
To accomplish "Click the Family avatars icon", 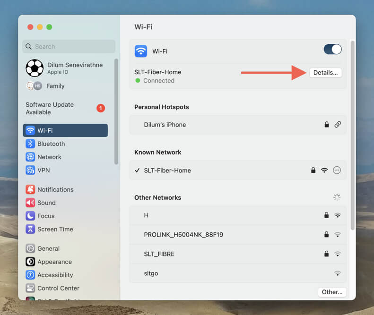I will (34, 86).
